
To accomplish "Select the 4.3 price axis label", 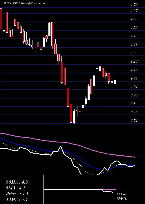I will 133,53.
